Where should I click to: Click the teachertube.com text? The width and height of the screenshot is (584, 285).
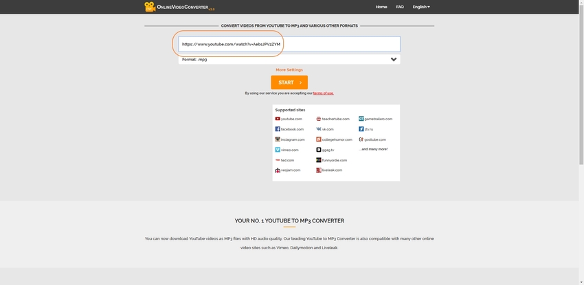click(336, 119)
